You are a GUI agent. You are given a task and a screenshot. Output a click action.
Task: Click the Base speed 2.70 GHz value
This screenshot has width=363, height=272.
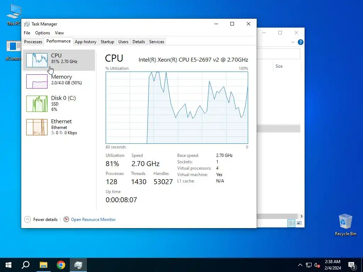[x=224, y=155]
